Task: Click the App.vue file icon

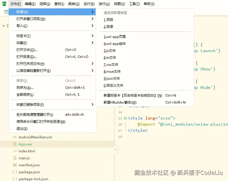Action: coord(15,144)
